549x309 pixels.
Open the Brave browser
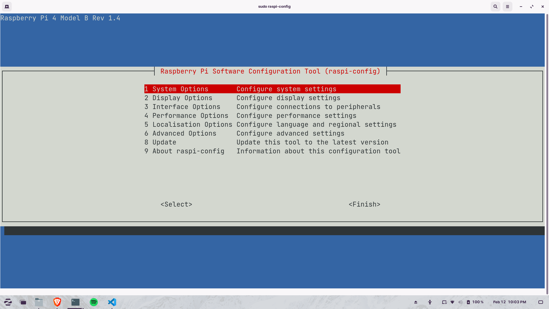(x=57, y=302)
